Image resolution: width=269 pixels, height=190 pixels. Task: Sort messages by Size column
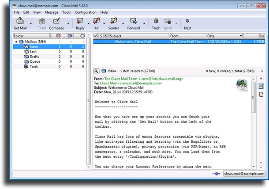254,36
